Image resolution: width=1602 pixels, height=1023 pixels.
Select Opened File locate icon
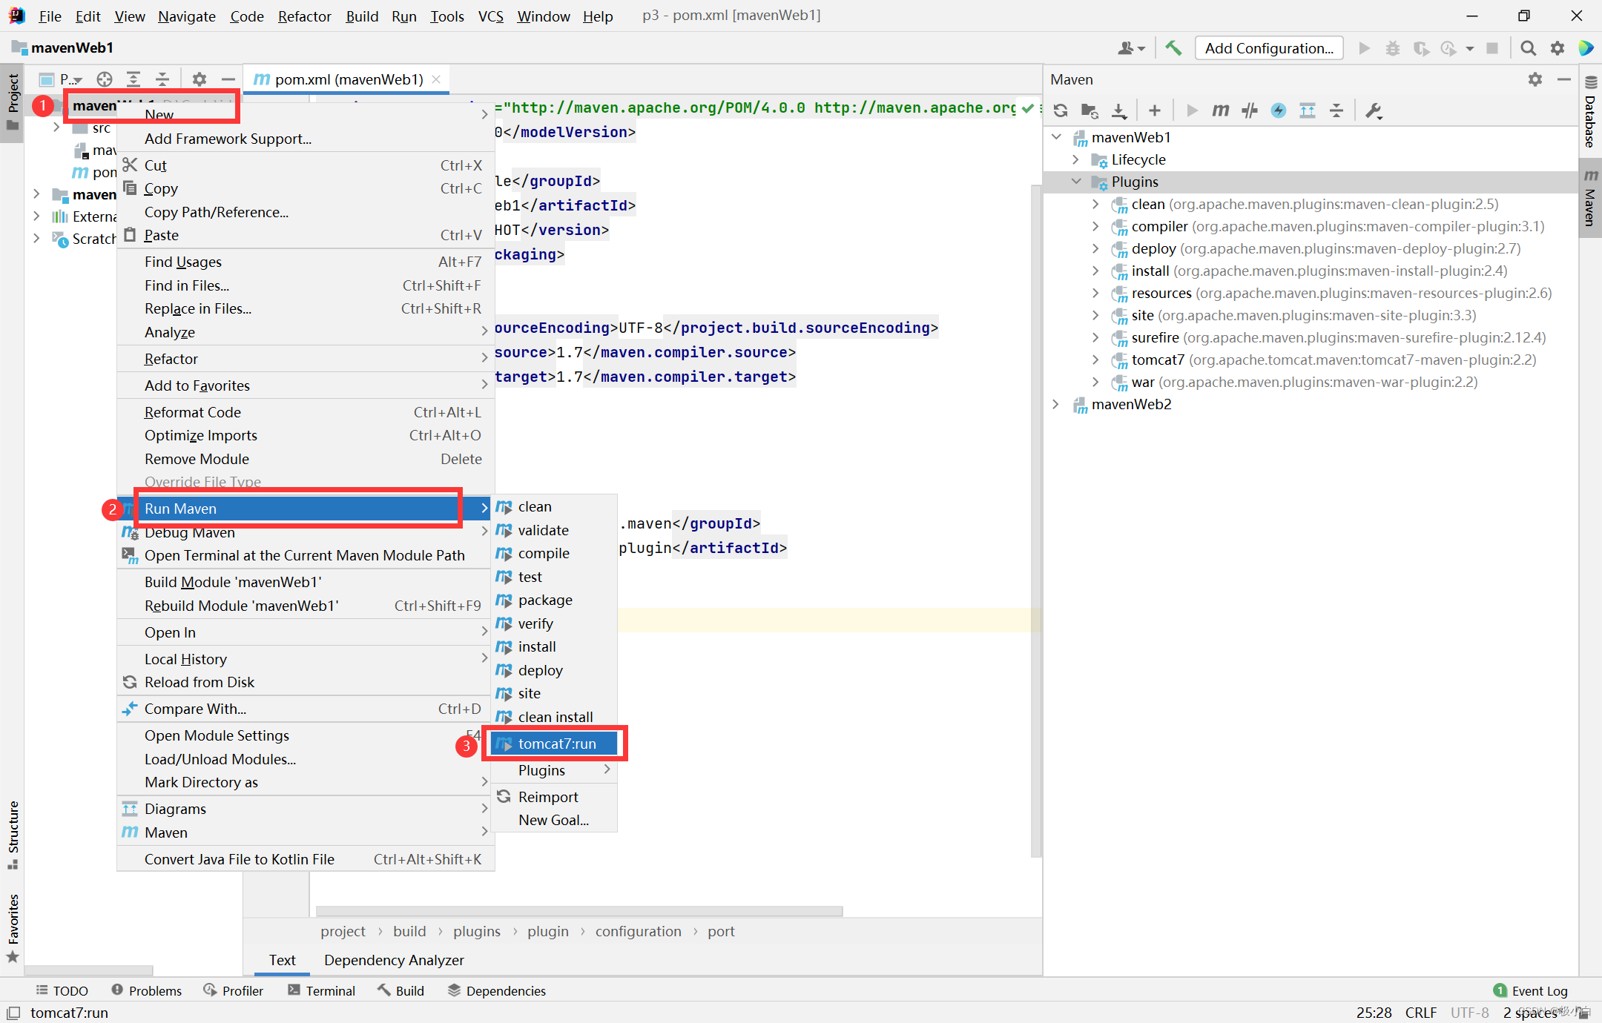pos(105,79)
